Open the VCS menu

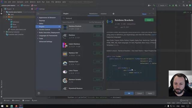pyautogui.click(x=52, y=2)
